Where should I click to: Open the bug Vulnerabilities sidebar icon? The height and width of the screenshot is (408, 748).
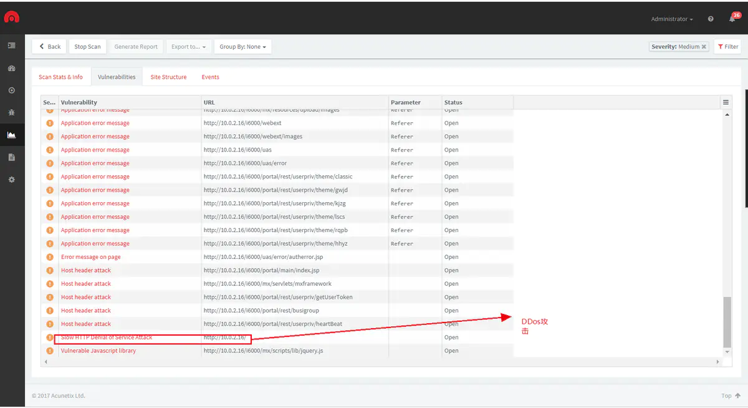(11, 112)
